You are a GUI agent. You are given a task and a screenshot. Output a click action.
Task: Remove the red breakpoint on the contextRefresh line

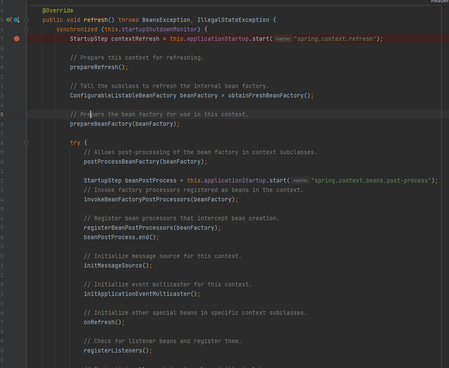(17, 39)
